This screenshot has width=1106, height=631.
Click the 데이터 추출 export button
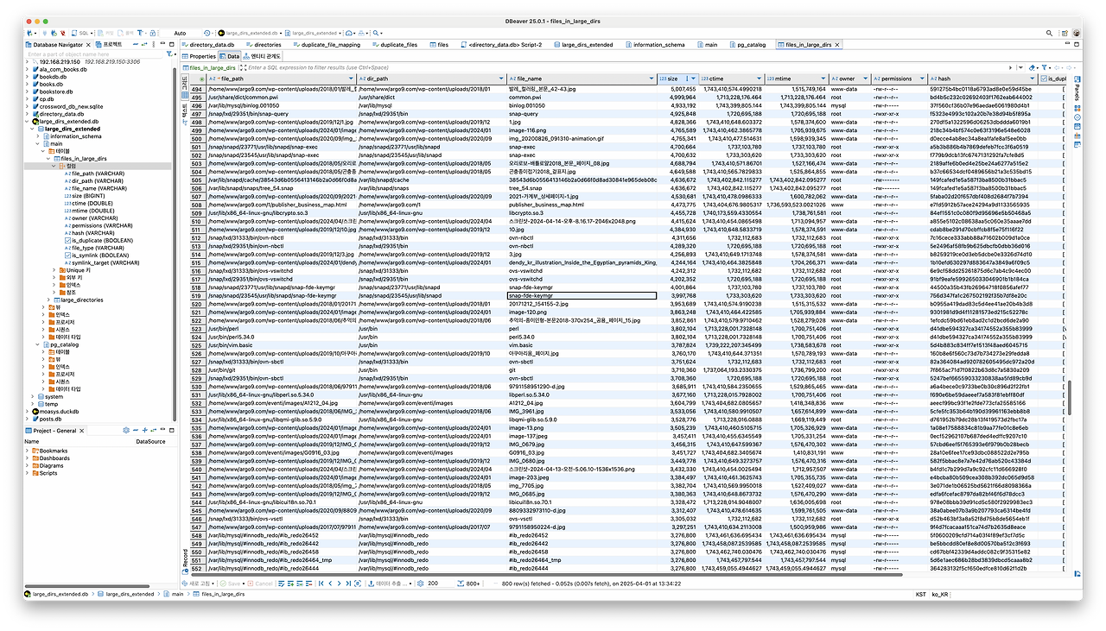coord(389,584)
